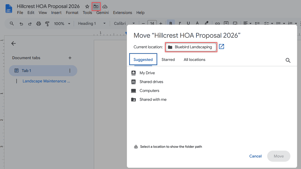The height and width of the screenshot is (169, 301).
Task: Check cloud document status icon
Action: [105, 7]
